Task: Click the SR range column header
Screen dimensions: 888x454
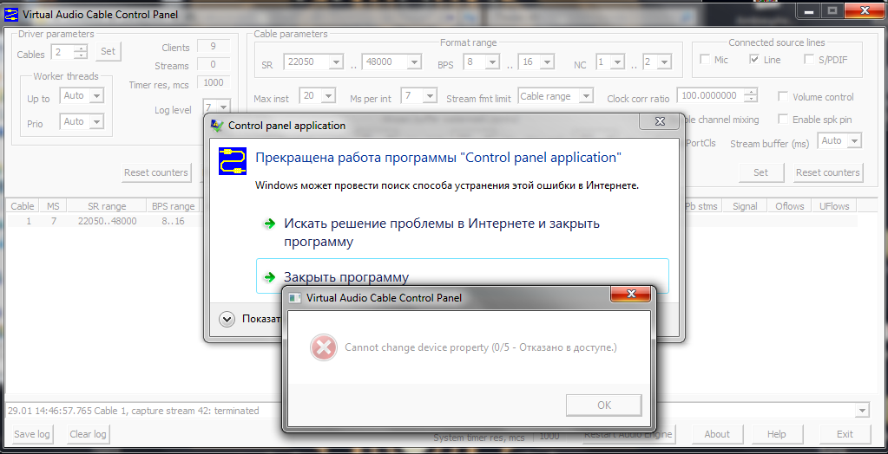Action: [x=107, y=206]
